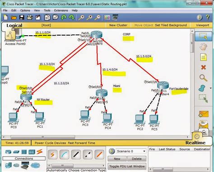Switch to Logical workspace tab
The image size is (214, 172).
coord(14,25)
